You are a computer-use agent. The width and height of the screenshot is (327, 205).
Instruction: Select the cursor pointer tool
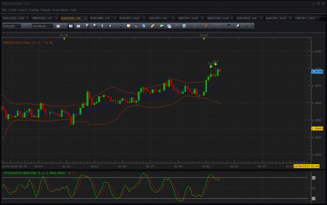click(102, 26)
